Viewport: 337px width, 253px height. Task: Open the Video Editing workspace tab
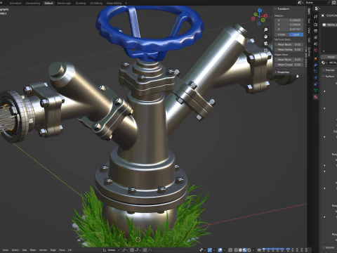click(114, 4)
